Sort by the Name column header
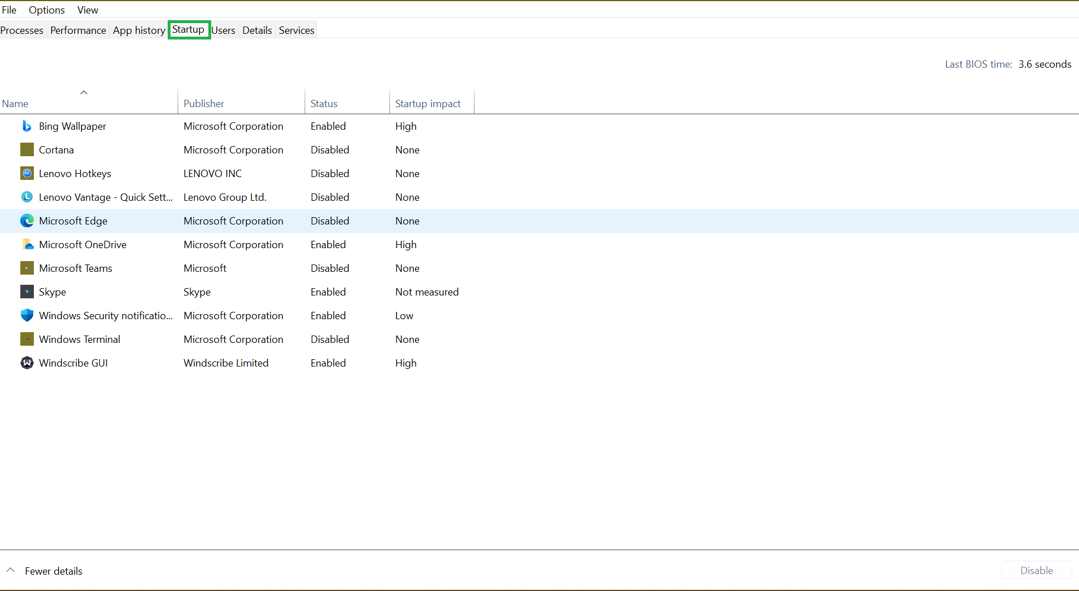The image size is (1079, 591). pos(89,103)
